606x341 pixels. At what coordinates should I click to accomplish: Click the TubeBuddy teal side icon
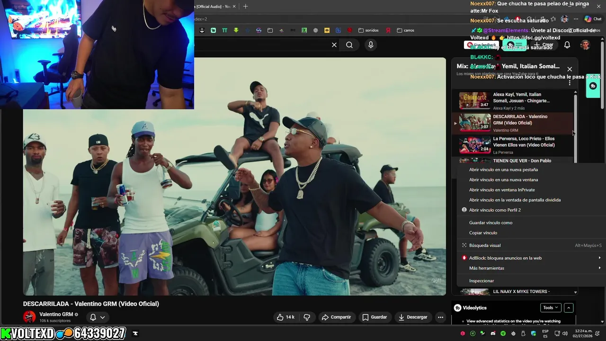(593, 86)
